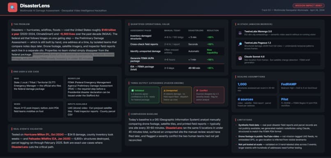Click the TwelveLabs Marengo 3.0 icon

coord(240,33)
